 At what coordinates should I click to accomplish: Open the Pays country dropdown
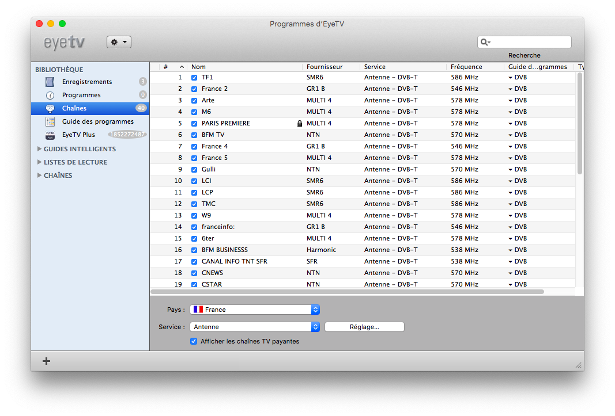pos(255,310)
